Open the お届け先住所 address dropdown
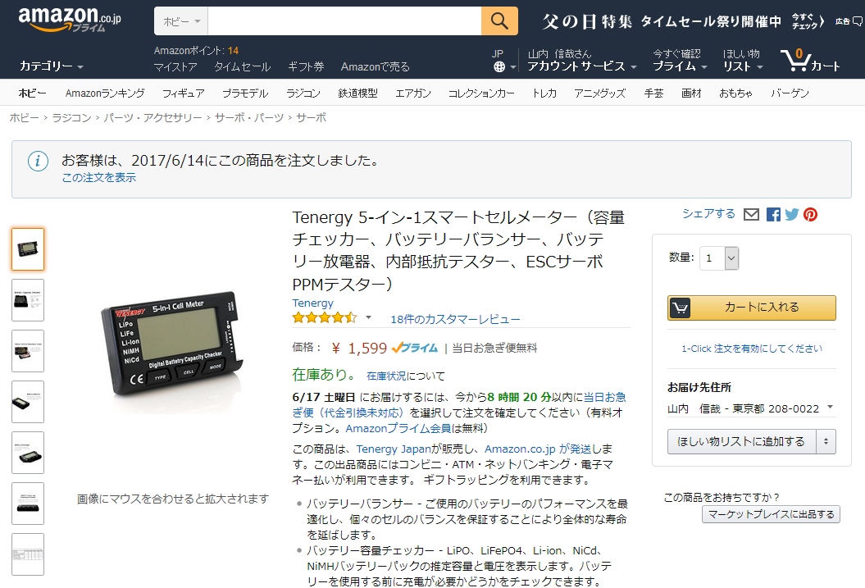 tap(751, 408)
